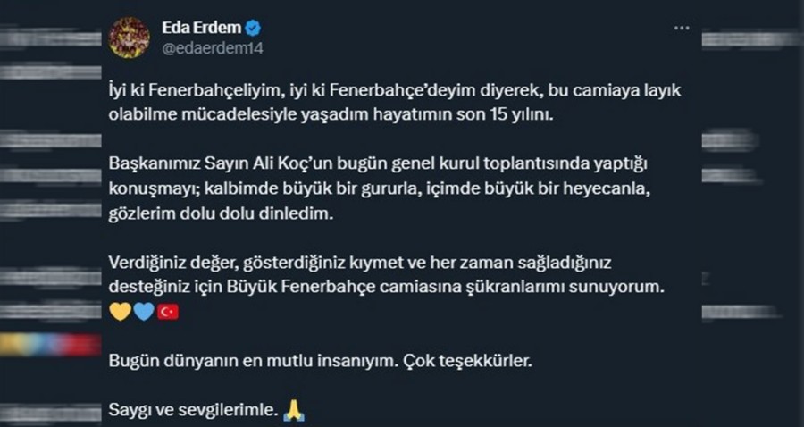Viewport: 804px width, 427px height.
Task: Click the blue heart emoji
Action: point(144,312)
